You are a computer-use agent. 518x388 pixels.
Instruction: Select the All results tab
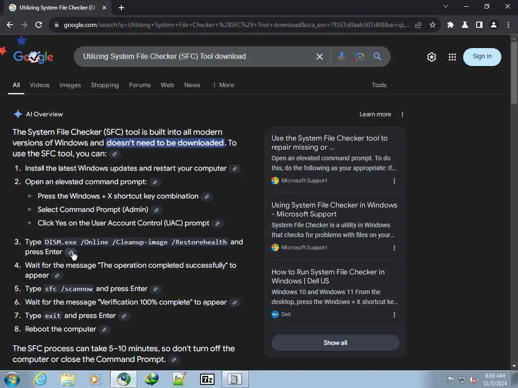16,85
